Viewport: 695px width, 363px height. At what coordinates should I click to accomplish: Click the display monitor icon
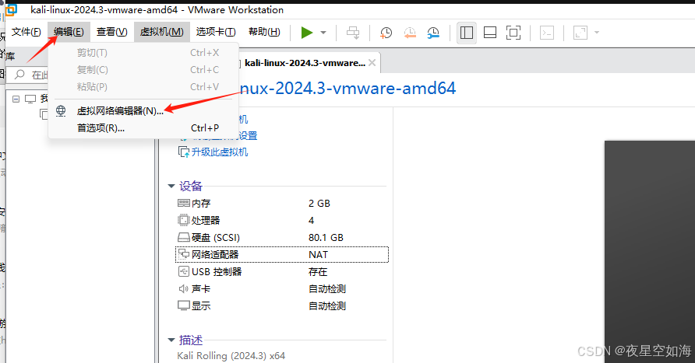click(x=184, y=305)
